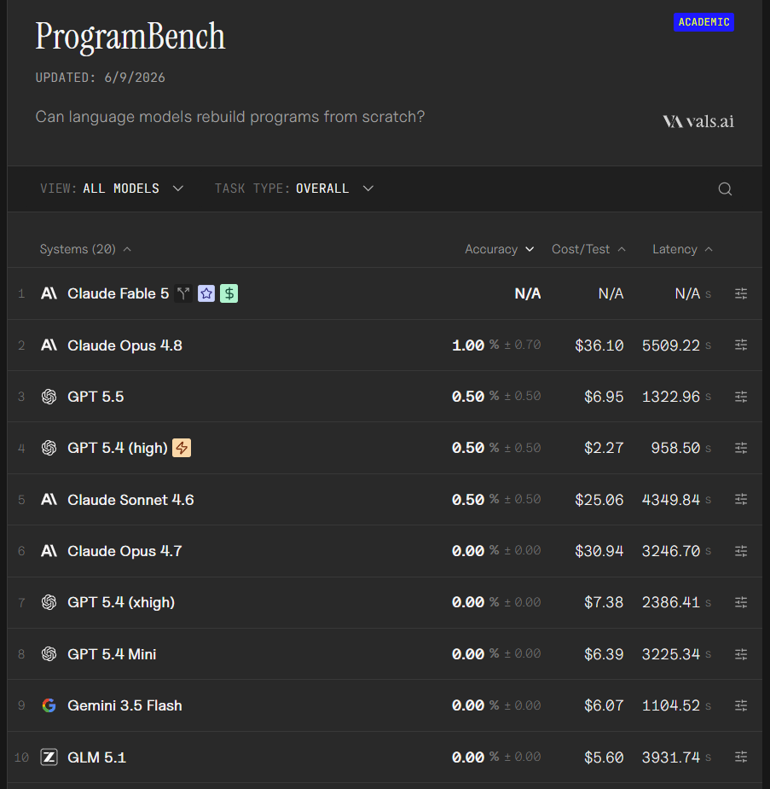
Task: Open the GPT 5.4 (xhigh) model link
Action: [121, 602]
